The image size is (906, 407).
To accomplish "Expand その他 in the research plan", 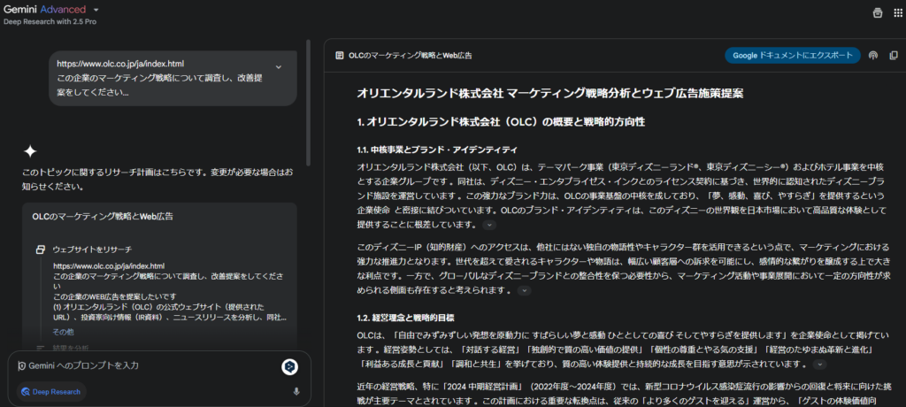I will point(63,331).
